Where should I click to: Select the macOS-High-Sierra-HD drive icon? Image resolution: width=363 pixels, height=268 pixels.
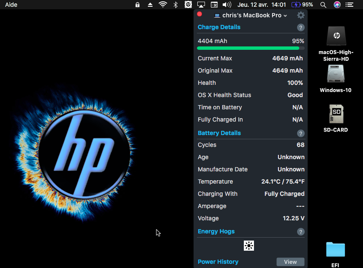[x=336, y=36]
